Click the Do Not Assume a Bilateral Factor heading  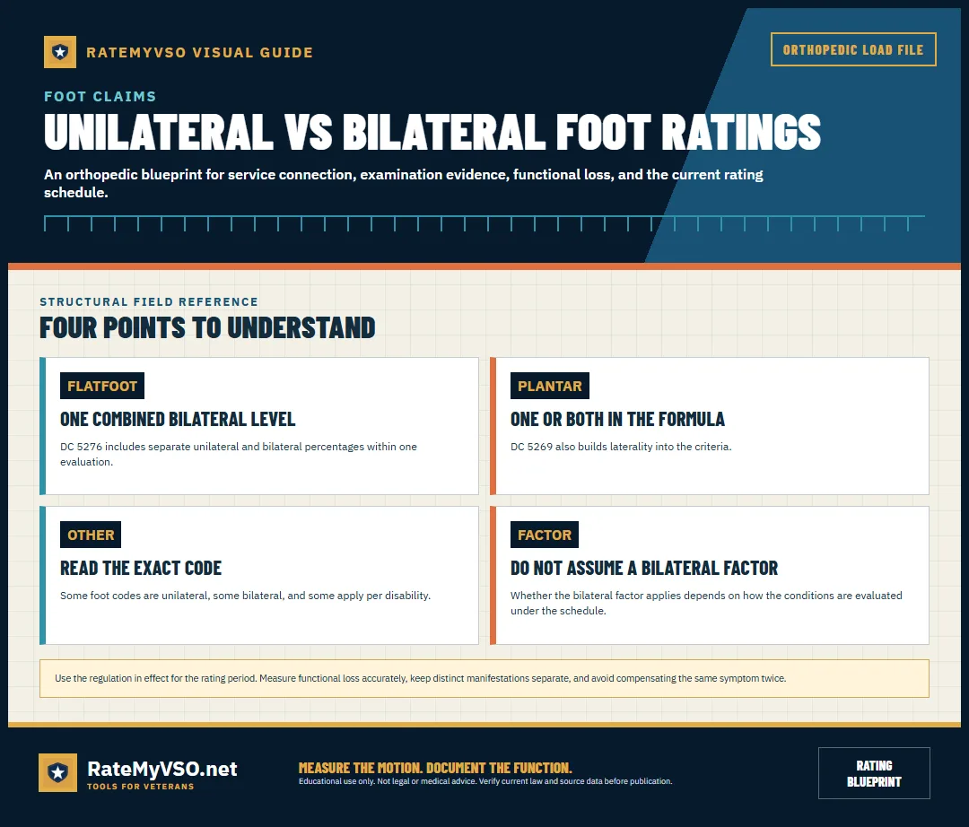[644, 568]
